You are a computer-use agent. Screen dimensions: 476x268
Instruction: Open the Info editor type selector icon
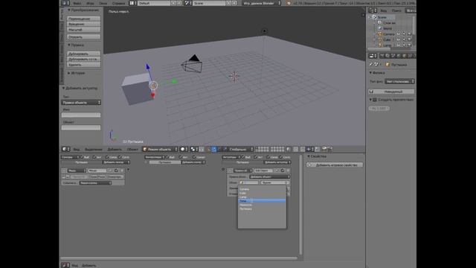click(x=65, y=3)
